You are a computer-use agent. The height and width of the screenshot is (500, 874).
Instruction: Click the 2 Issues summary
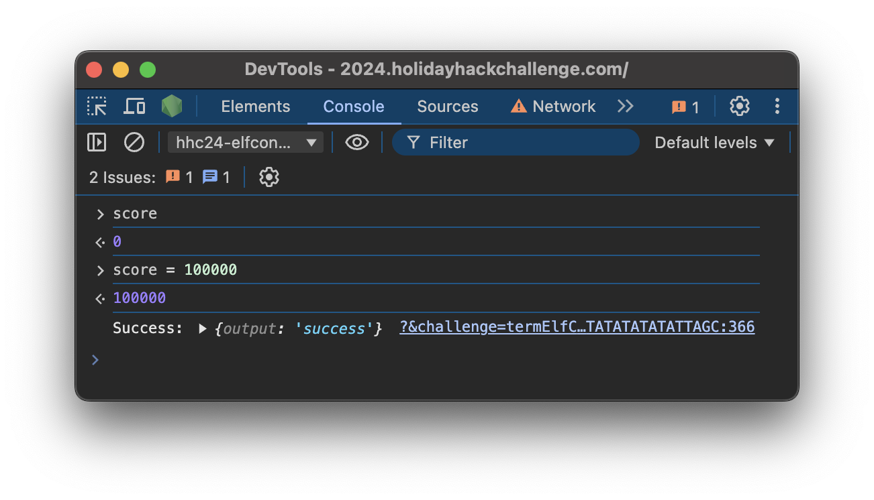(122, 178)
